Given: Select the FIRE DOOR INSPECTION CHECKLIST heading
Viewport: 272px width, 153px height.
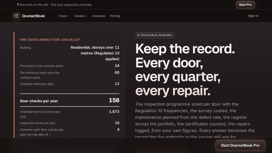Looking at the screenshot, I should (x=50, y=40).
